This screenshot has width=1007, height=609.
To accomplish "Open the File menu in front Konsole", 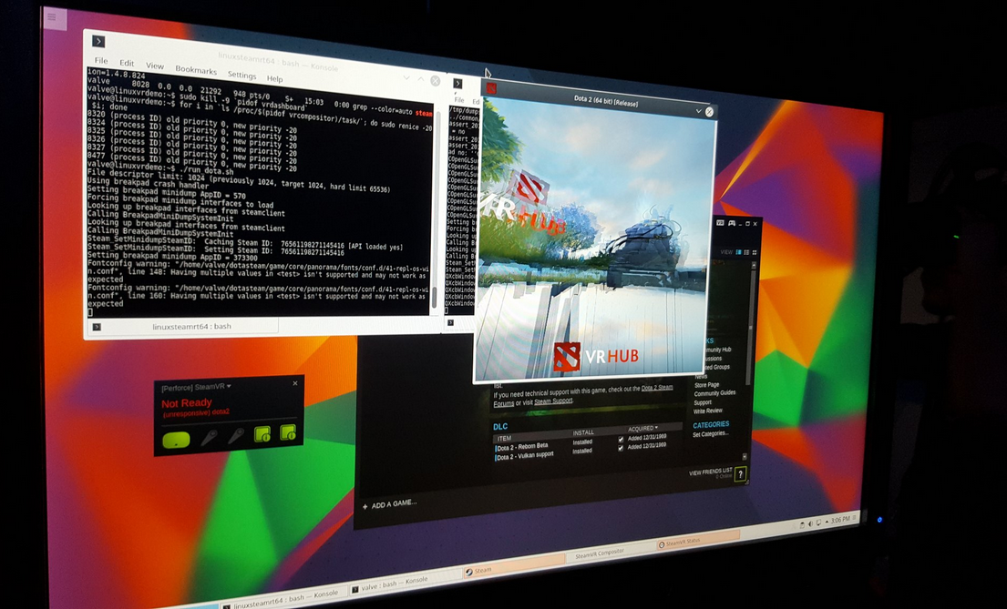I will point(101,60).
